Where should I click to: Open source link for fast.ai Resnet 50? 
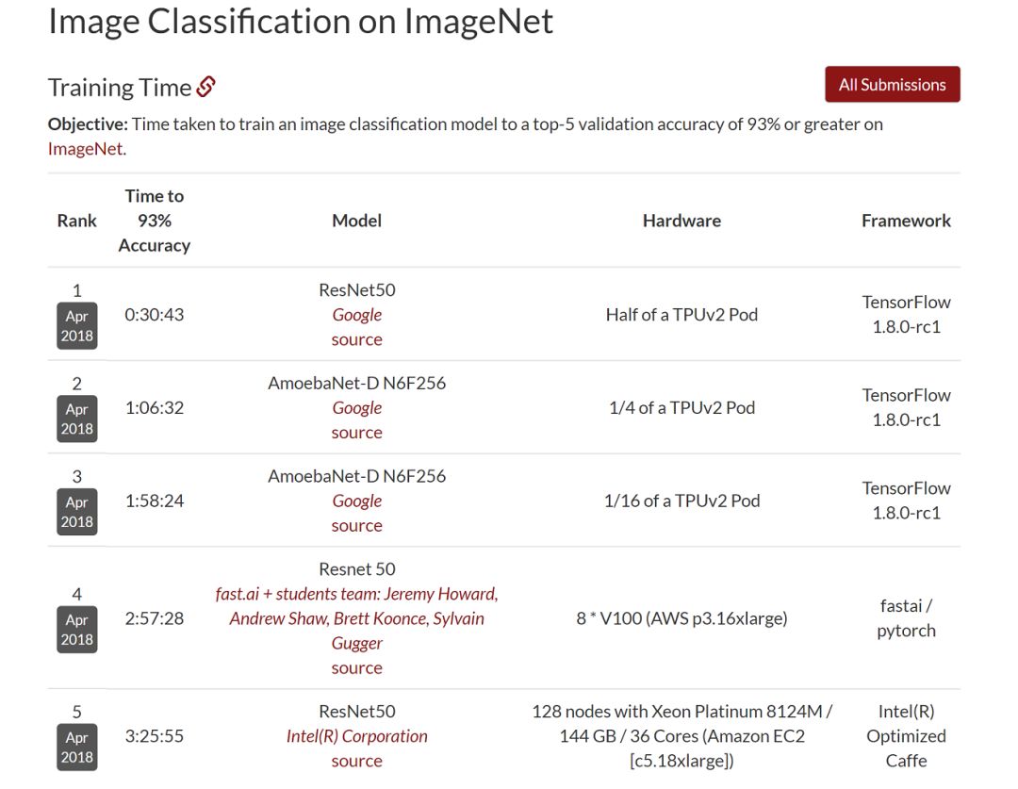click(x=357, y=667)
